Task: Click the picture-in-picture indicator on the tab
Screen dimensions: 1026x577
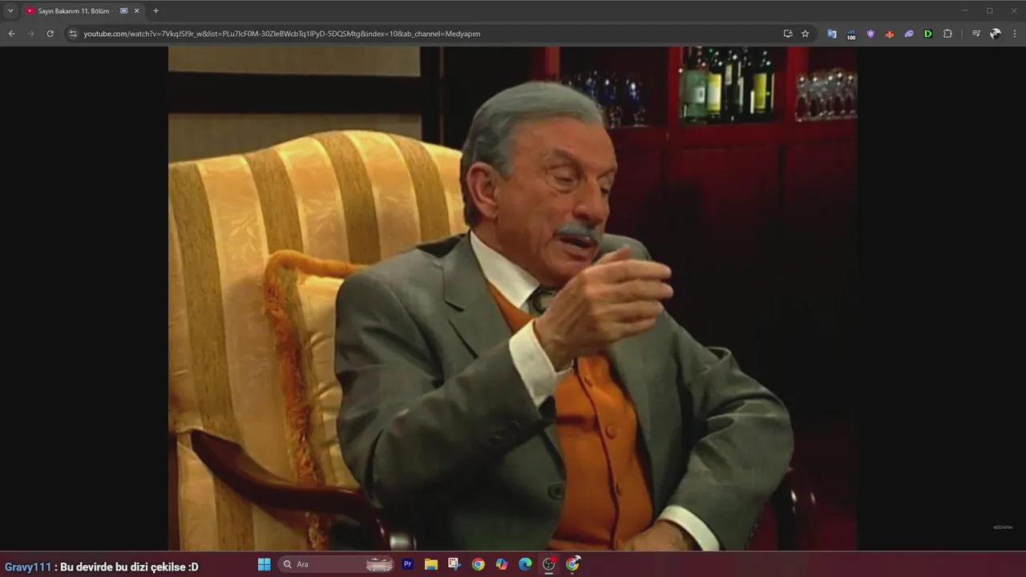Action: point(123,11)
